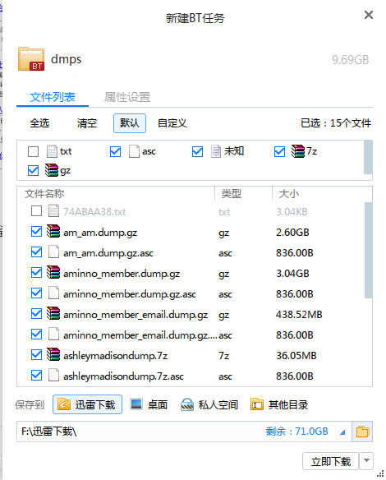Click the ashleymadisondump.7z.asc file icon

click(53, 376)
